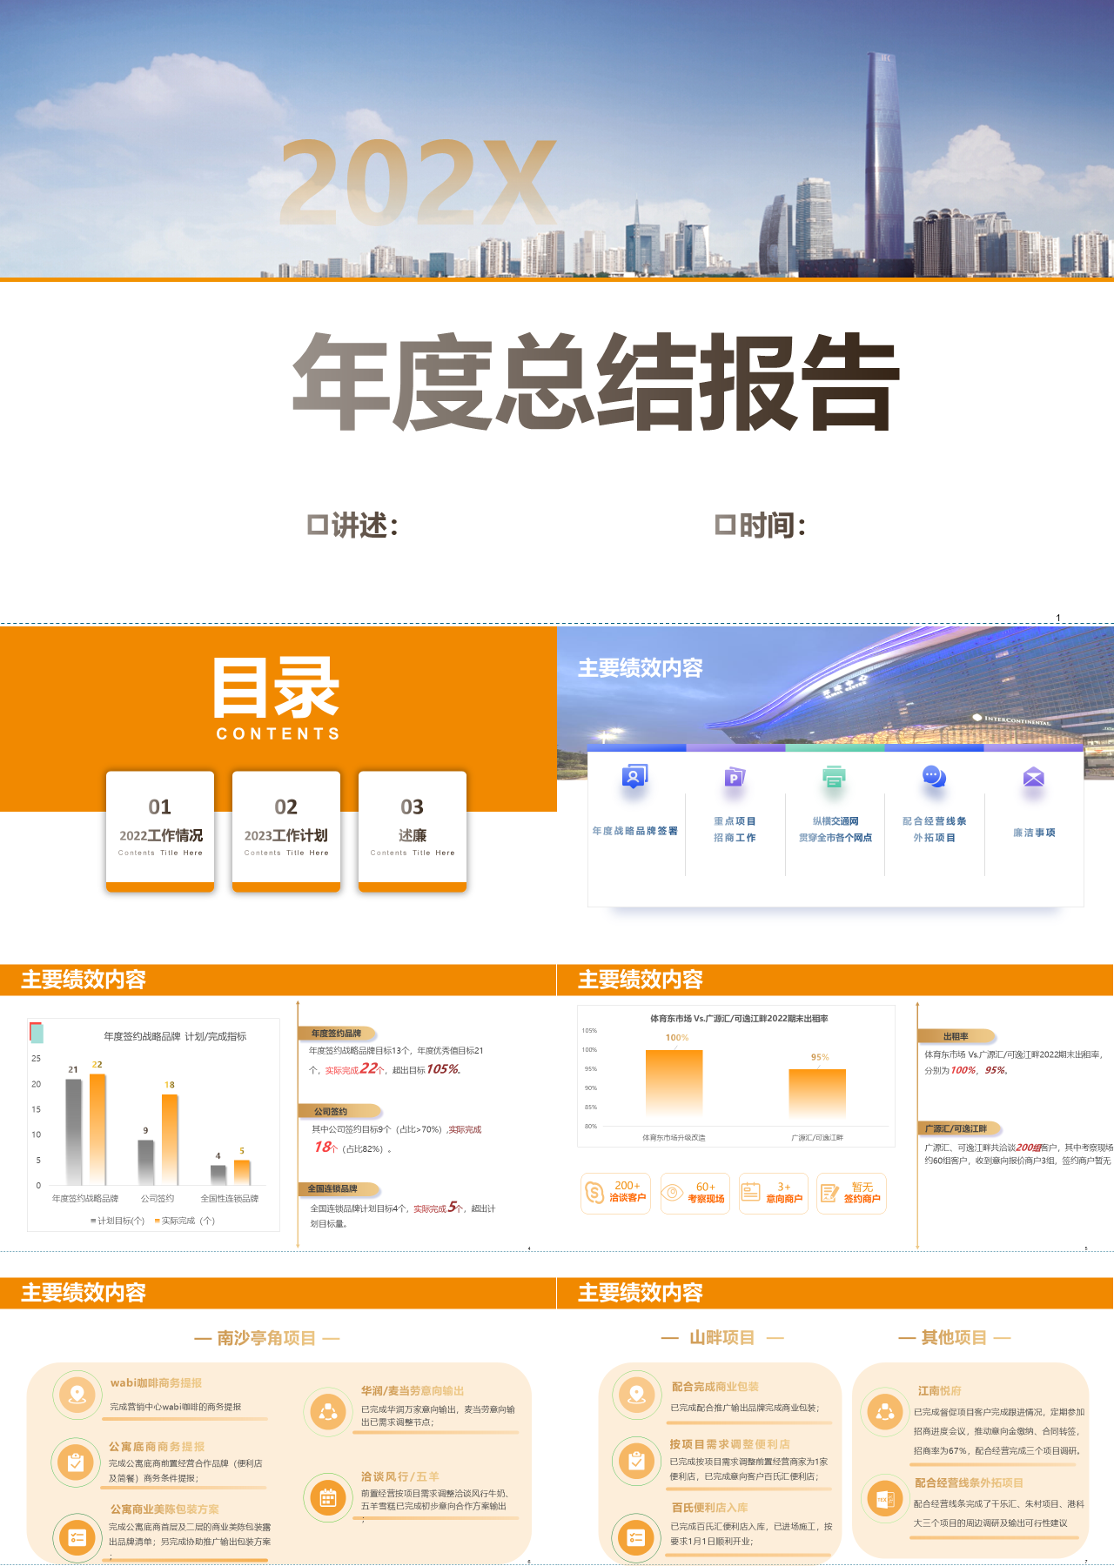Screen dimensions: 1114x1566
Task: Click the icon in the 200+ 洽谈客户 card
Action: [x=594, y=1193]
